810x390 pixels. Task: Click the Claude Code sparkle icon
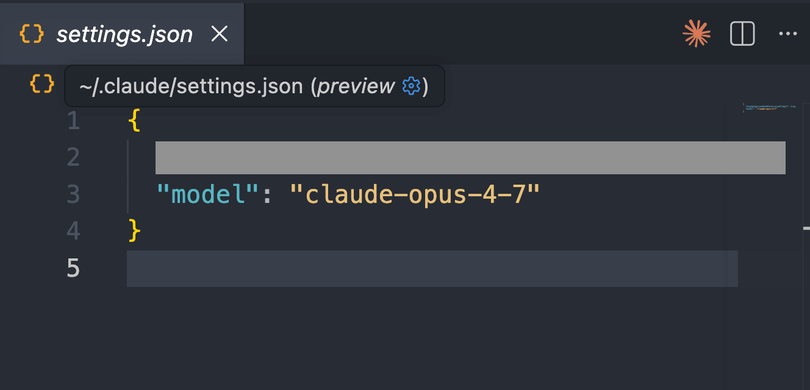coord(697,34)
